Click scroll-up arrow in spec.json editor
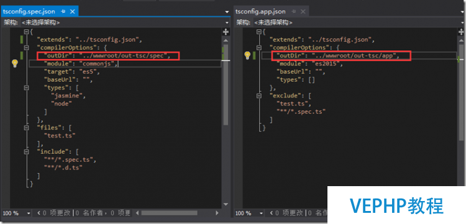The height and width of the screenshot is (224, 466). point(226,40)
